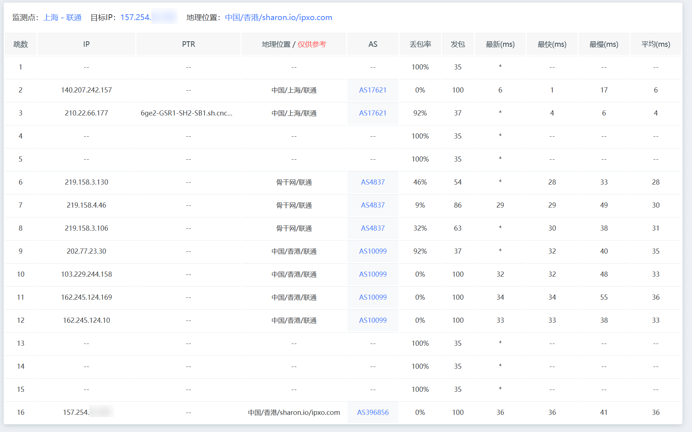Open AS17621 link in hop 3 row
This screenshot has width=692, height=432.
click(373, 113)
